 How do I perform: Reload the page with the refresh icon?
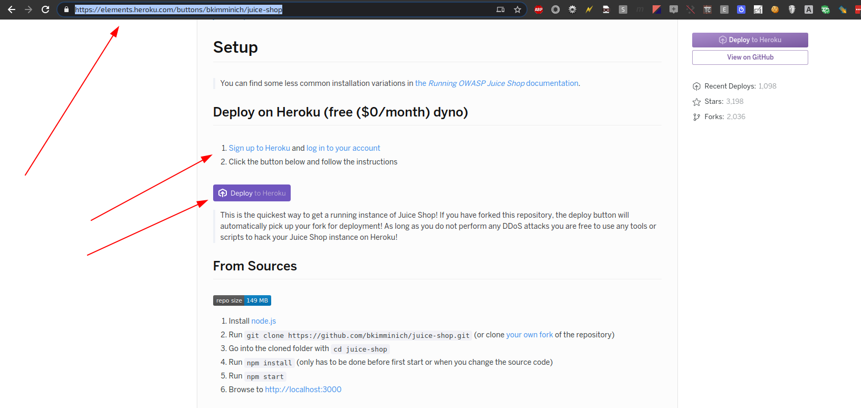coord(45,9)
